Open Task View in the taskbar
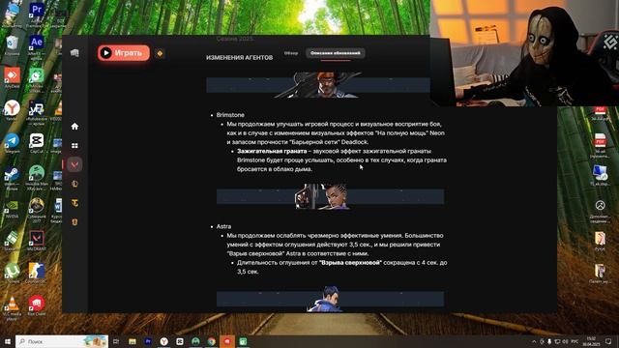619x348 pixels. tap(116, 341)
